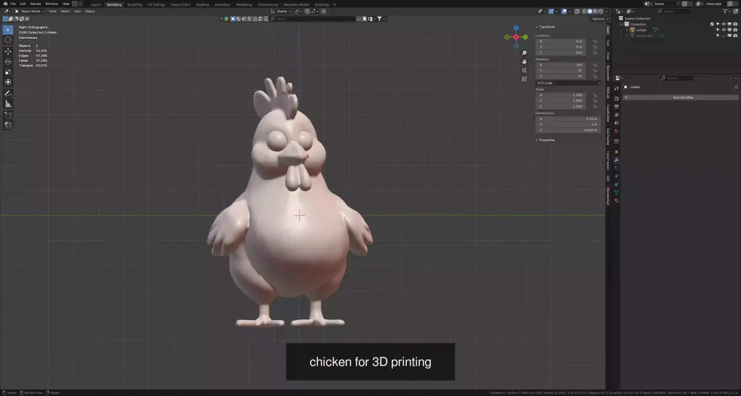Lock the Scale Y value
The height and width of the screenshot is (396, 741).
point(595,101)
